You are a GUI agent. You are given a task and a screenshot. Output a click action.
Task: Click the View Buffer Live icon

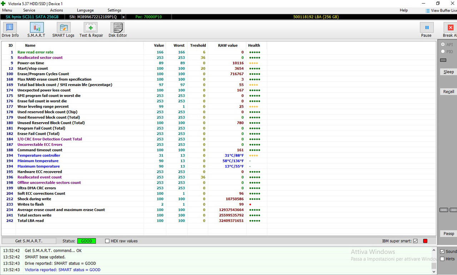tap(428, 11)
